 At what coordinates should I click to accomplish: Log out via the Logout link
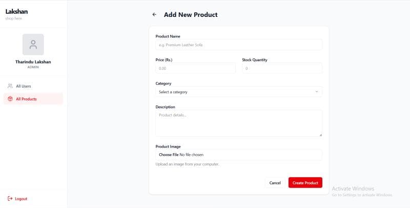pyautogui.click(x=17, y=199)
